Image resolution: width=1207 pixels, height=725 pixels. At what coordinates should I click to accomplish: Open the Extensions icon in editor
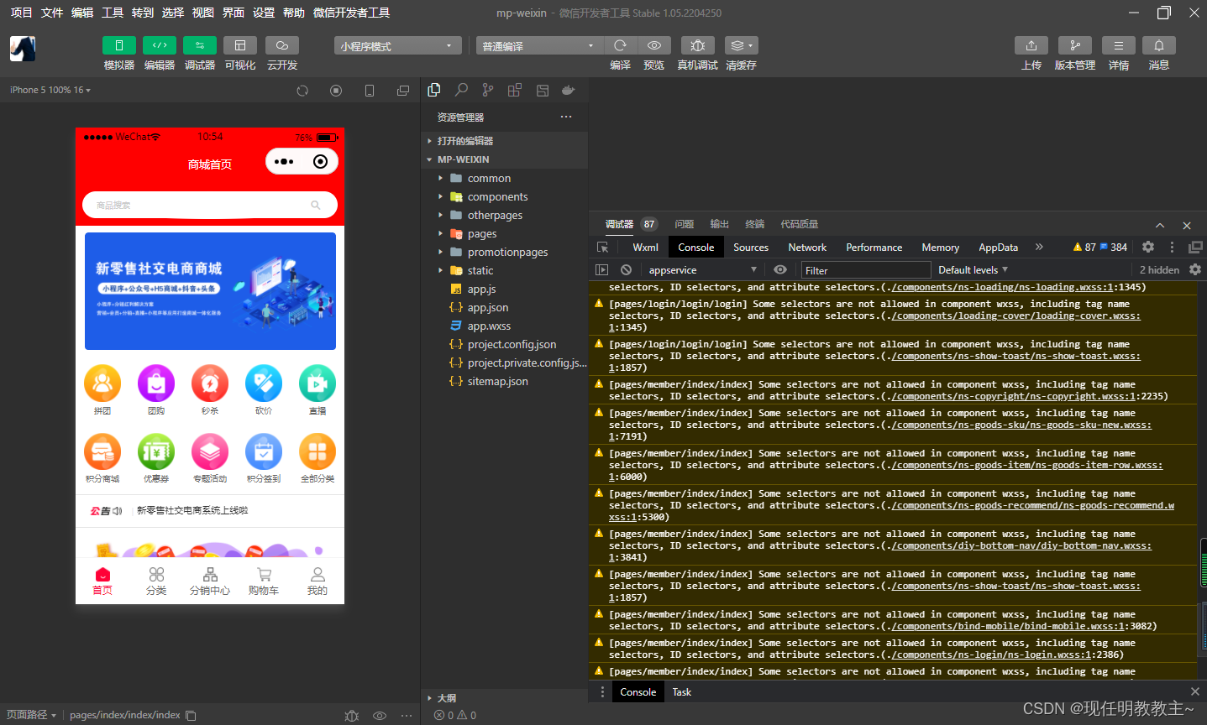tap(515, 90)
